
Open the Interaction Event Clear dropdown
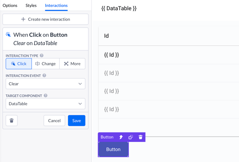[45, 84]
